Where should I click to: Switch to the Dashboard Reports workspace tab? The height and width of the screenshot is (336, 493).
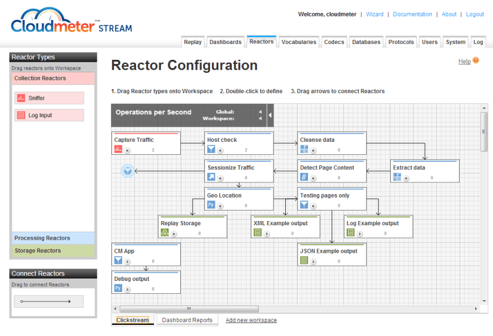(x=187, y=320)
